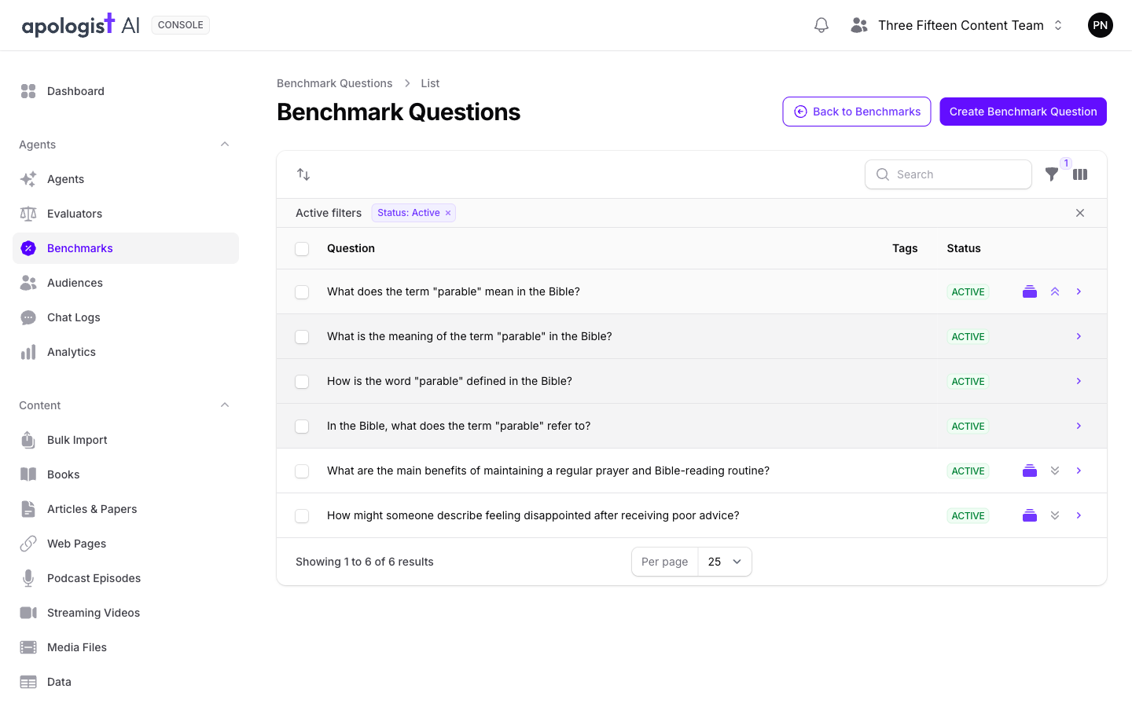Image resolution: width=1132 pixels, height=707 pixels.
Task: Collapse the Agents sidebar section
Action: coord(225,145)
